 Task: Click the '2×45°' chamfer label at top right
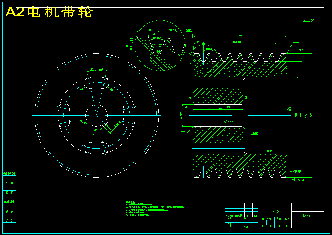click(297, 42)
